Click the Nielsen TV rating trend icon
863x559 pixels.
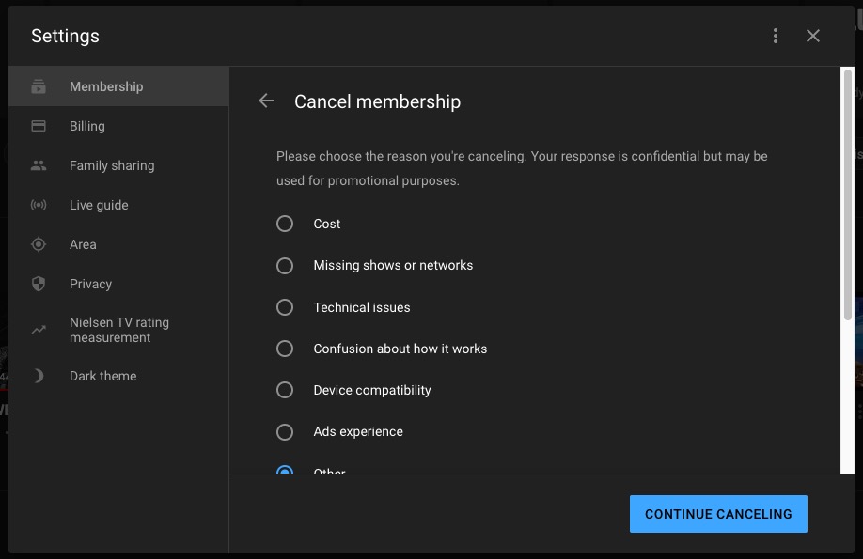(39, 330)
